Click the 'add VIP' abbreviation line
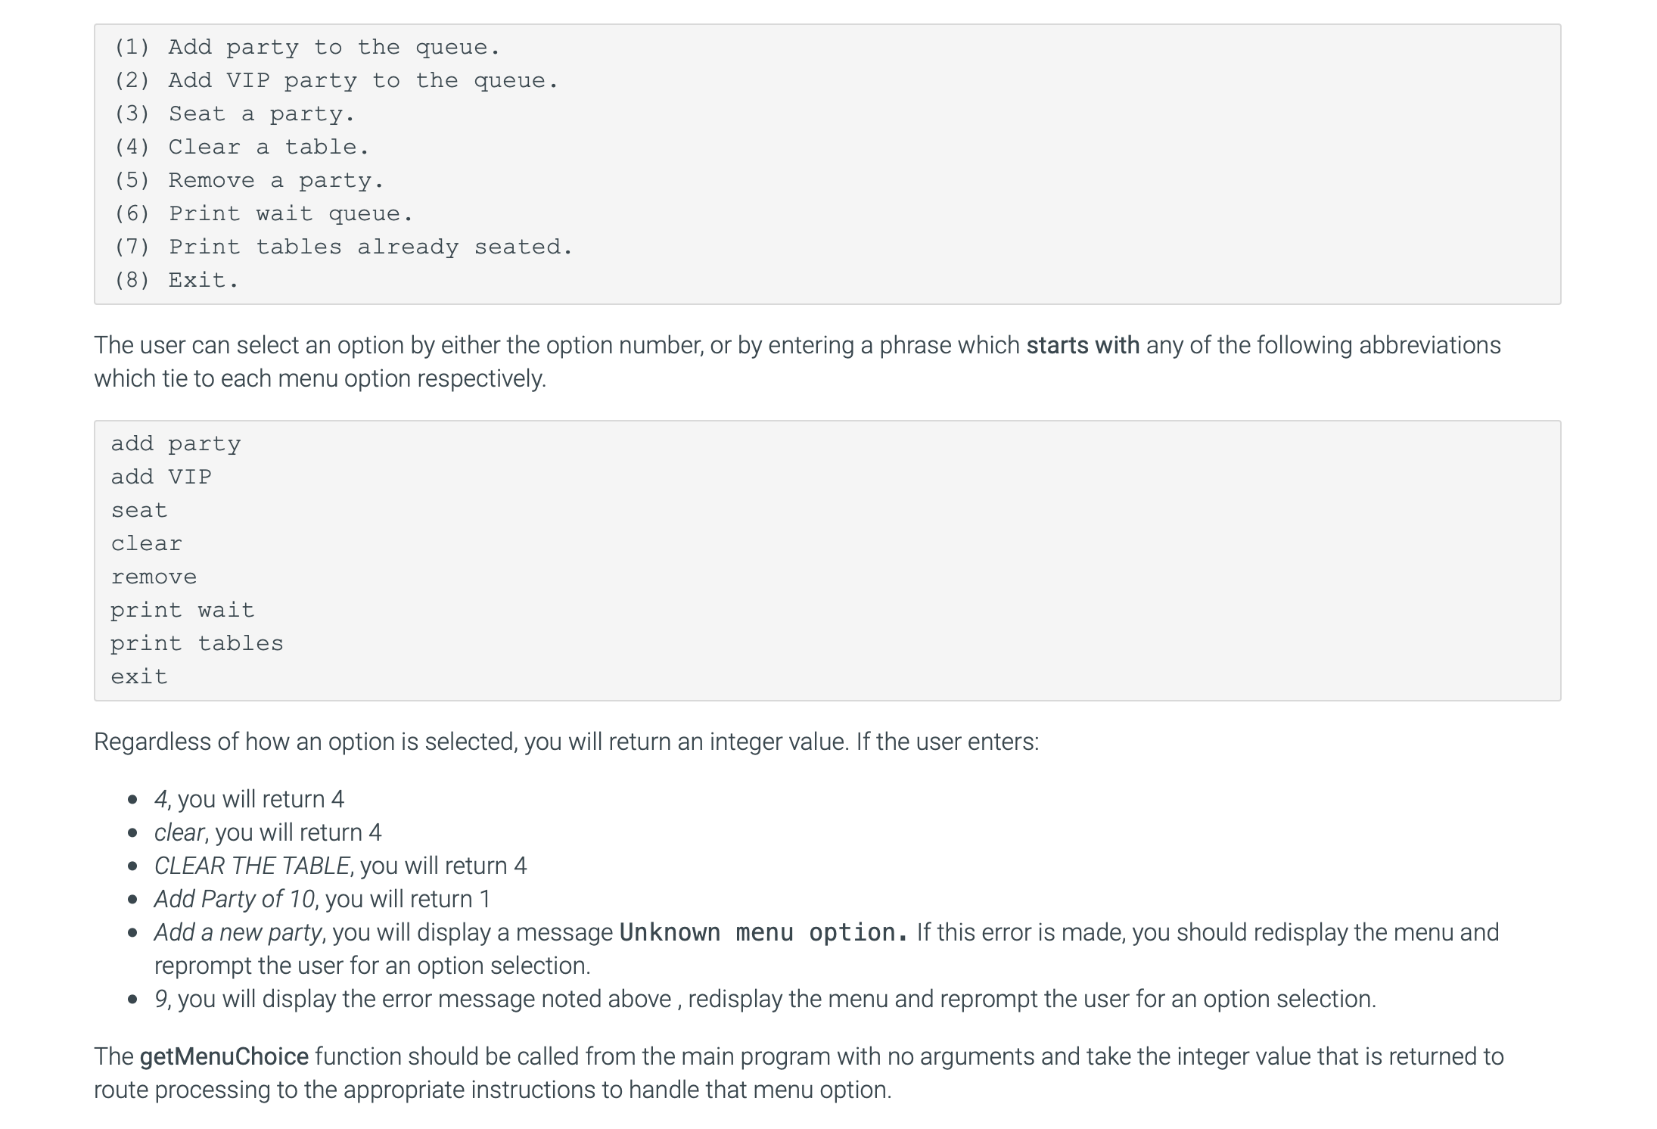 pos(161,477)
